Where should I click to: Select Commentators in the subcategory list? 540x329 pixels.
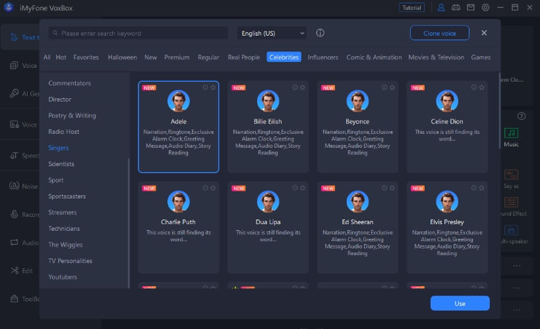(x=70, y=83)
